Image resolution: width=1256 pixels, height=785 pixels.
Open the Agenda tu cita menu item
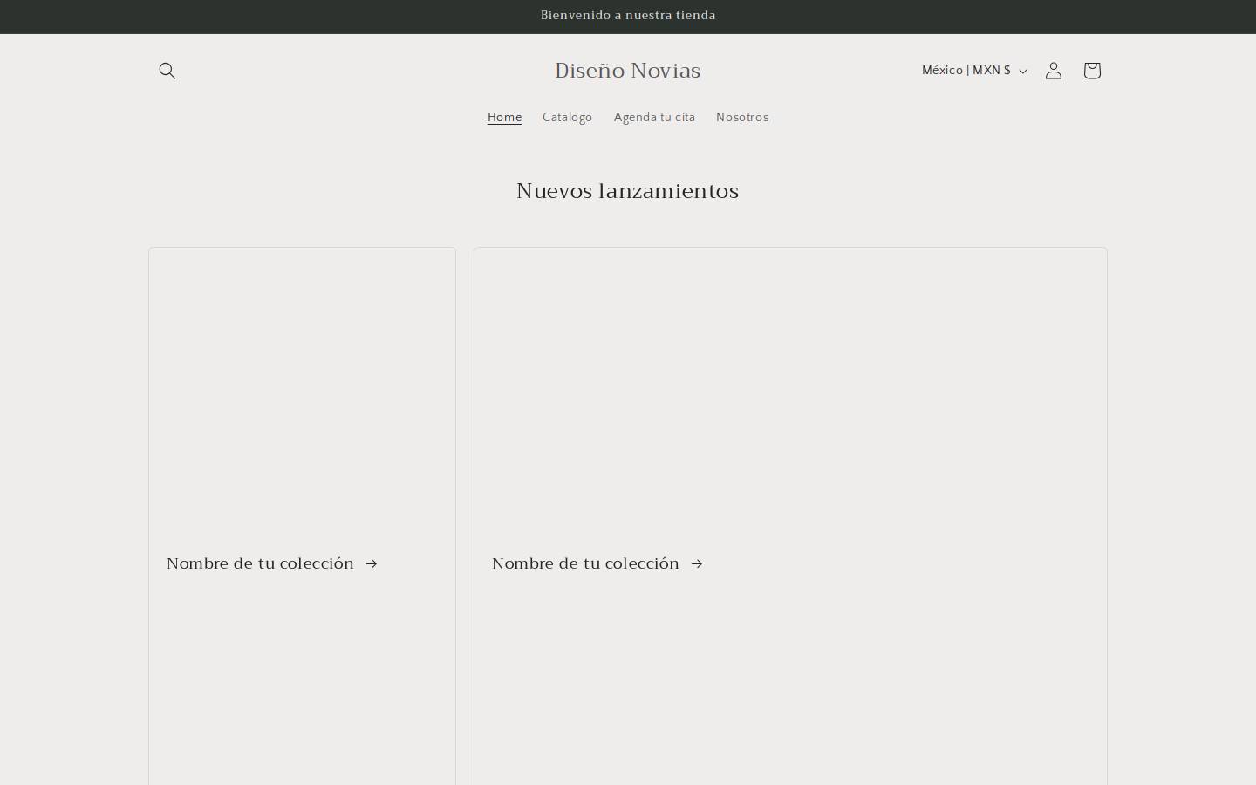click(x=654, y=118)
